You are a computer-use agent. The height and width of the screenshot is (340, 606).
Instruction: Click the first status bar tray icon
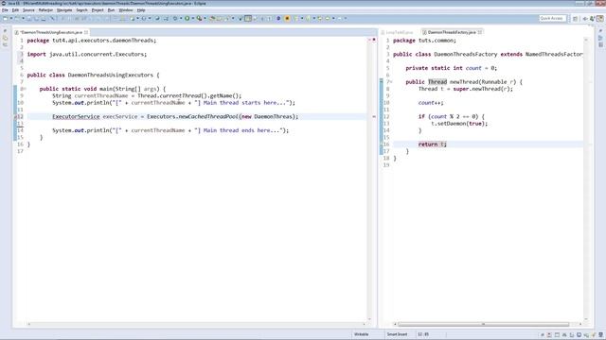(x=543, y=335)
